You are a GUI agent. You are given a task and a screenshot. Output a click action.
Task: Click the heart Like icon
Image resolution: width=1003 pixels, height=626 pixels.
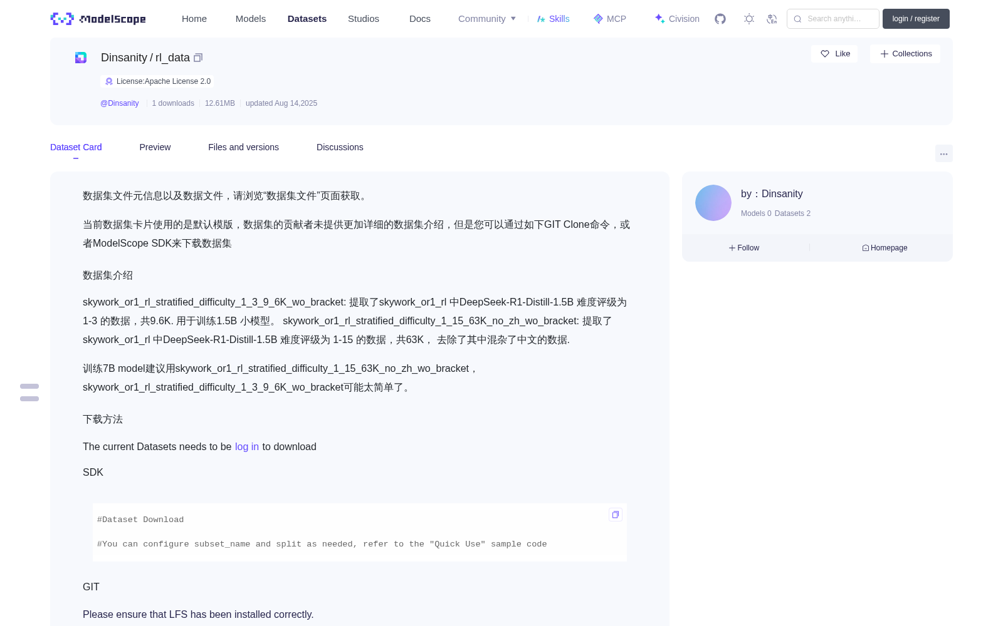(825, 54)
